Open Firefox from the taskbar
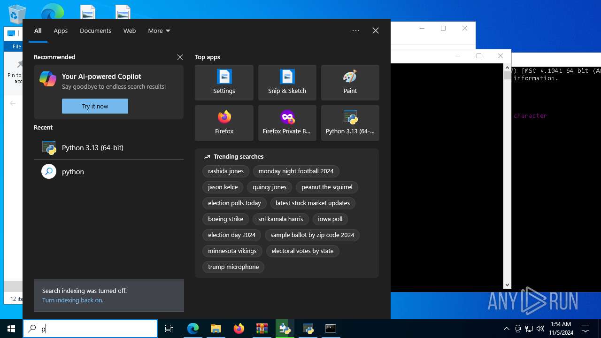This screenshot has width=601, height=338. point(239,329)
